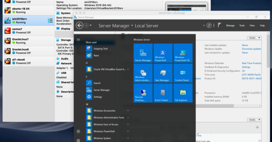Screen dimensions: 272x142
Task: Select the OracleLinux7 VM in VirtualBox
Action: [x=29, y=41]
